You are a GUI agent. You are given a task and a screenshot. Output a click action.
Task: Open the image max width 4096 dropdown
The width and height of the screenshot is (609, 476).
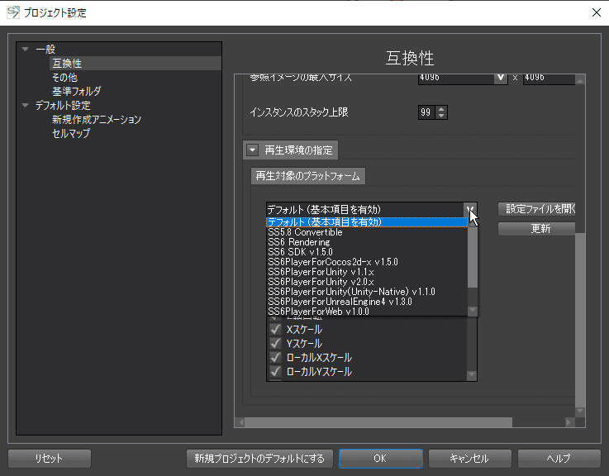coord(501,78)
